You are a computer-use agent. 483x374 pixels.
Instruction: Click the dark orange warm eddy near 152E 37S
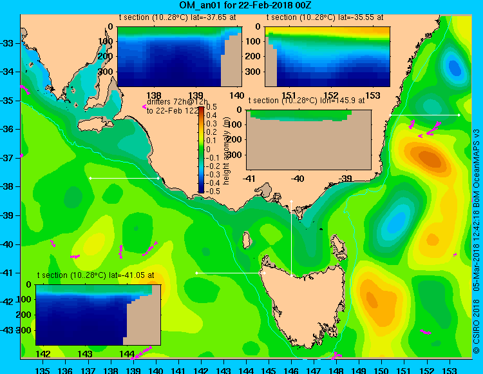tap(429, 157)
